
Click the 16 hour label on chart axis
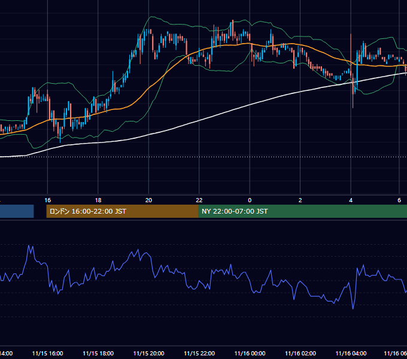47,200
